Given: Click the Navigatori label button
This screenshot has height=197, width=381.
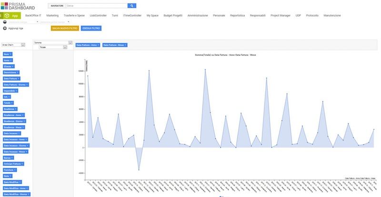Looking at the screenshot, I should pyautogui.click(x=57, y=6).
